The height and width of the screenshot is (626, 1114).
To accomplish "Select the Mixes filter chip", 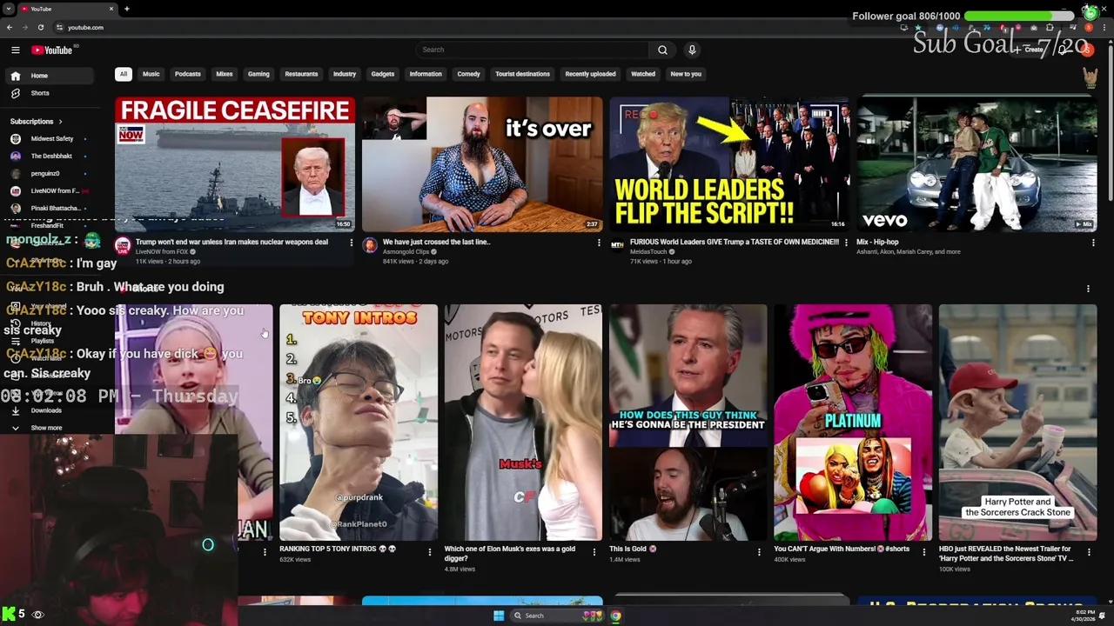I will click(x=225, y=74).
